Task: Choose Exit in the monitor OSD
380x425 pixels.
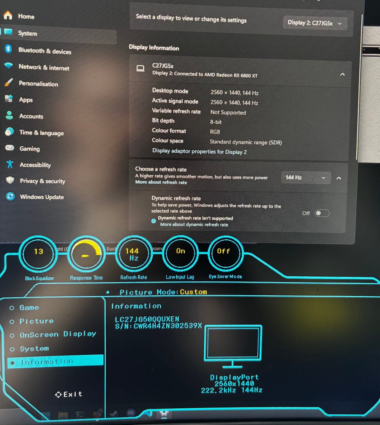Action: click(x=69, y=394)
